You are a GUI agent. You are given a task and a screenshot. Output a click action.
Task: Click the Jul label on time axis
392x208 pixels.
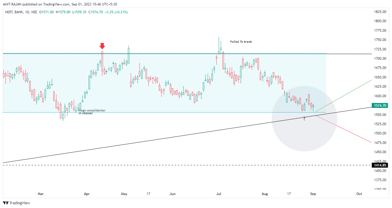219,194
